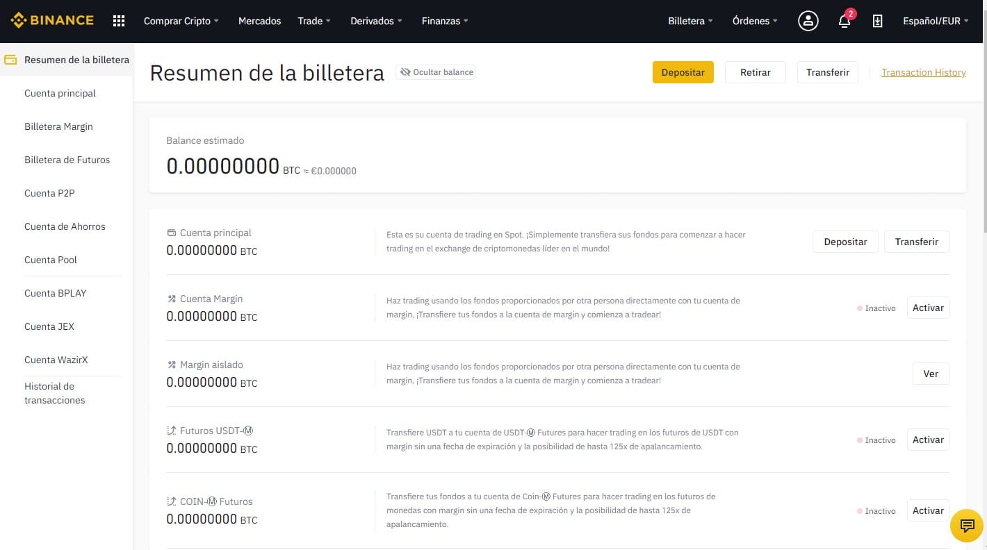Viewport: 987px width, 550px height.
Task: Activate the COIN-M Futuros account
Action: 928,510
